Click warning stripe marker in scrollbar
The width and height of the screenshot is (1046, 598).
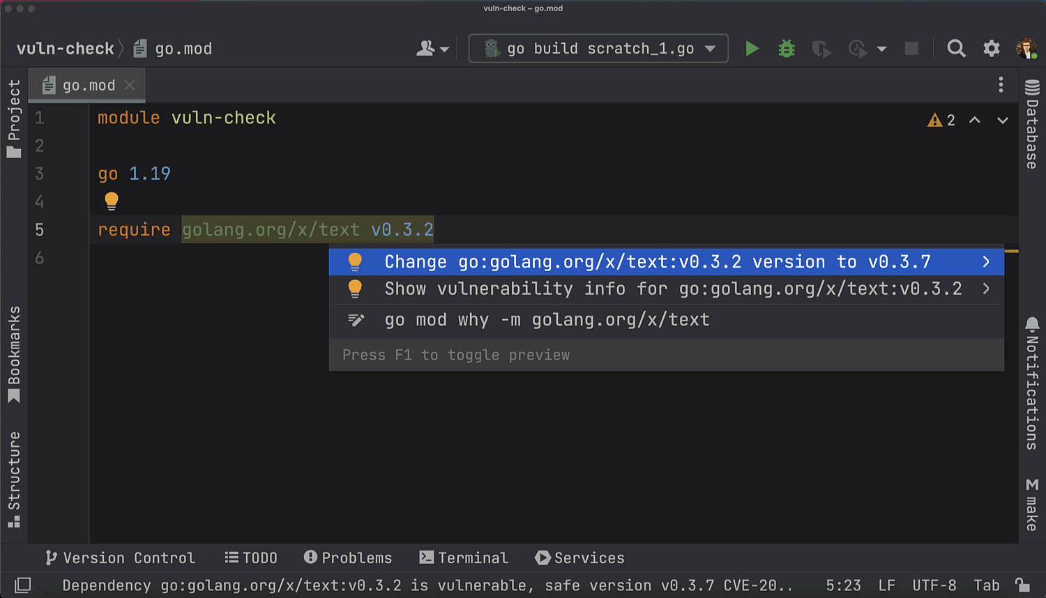(x=1011, y=251)
